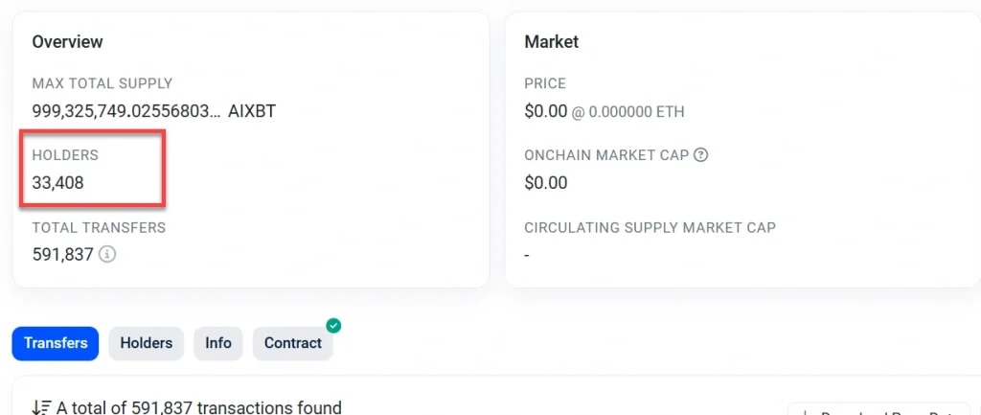The image size is (981, 415).
Task: Click the green verified checkmark on Contract
Action: tap(333, 325)
